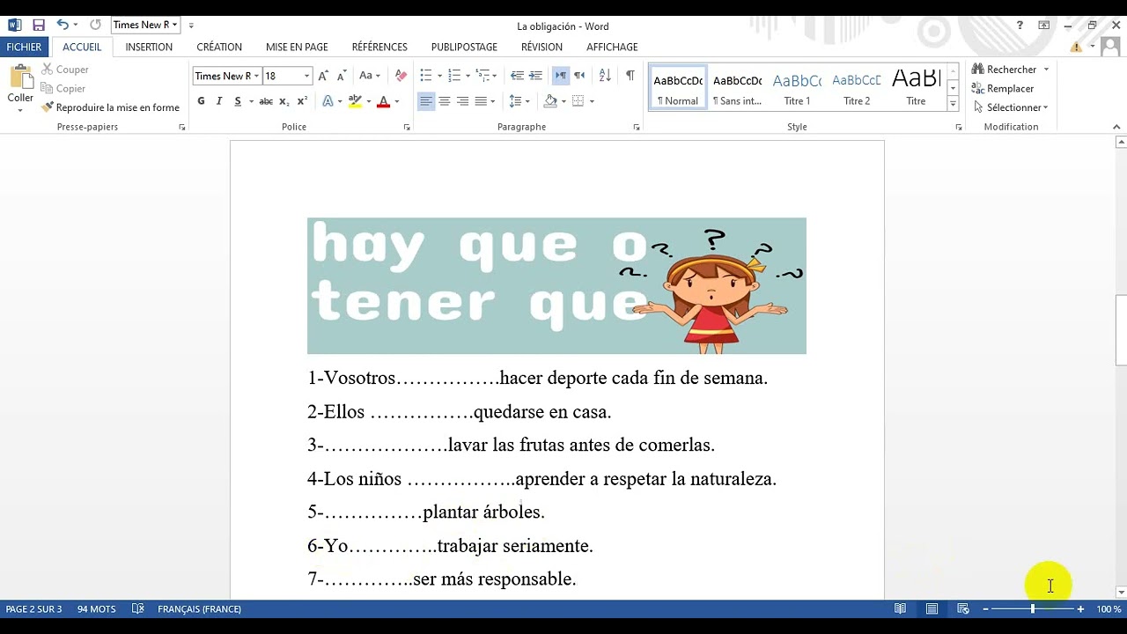Switch to the RÉVISION tab
The image size is (1127, 634).
pyautogui.click(x=541, y=47)
